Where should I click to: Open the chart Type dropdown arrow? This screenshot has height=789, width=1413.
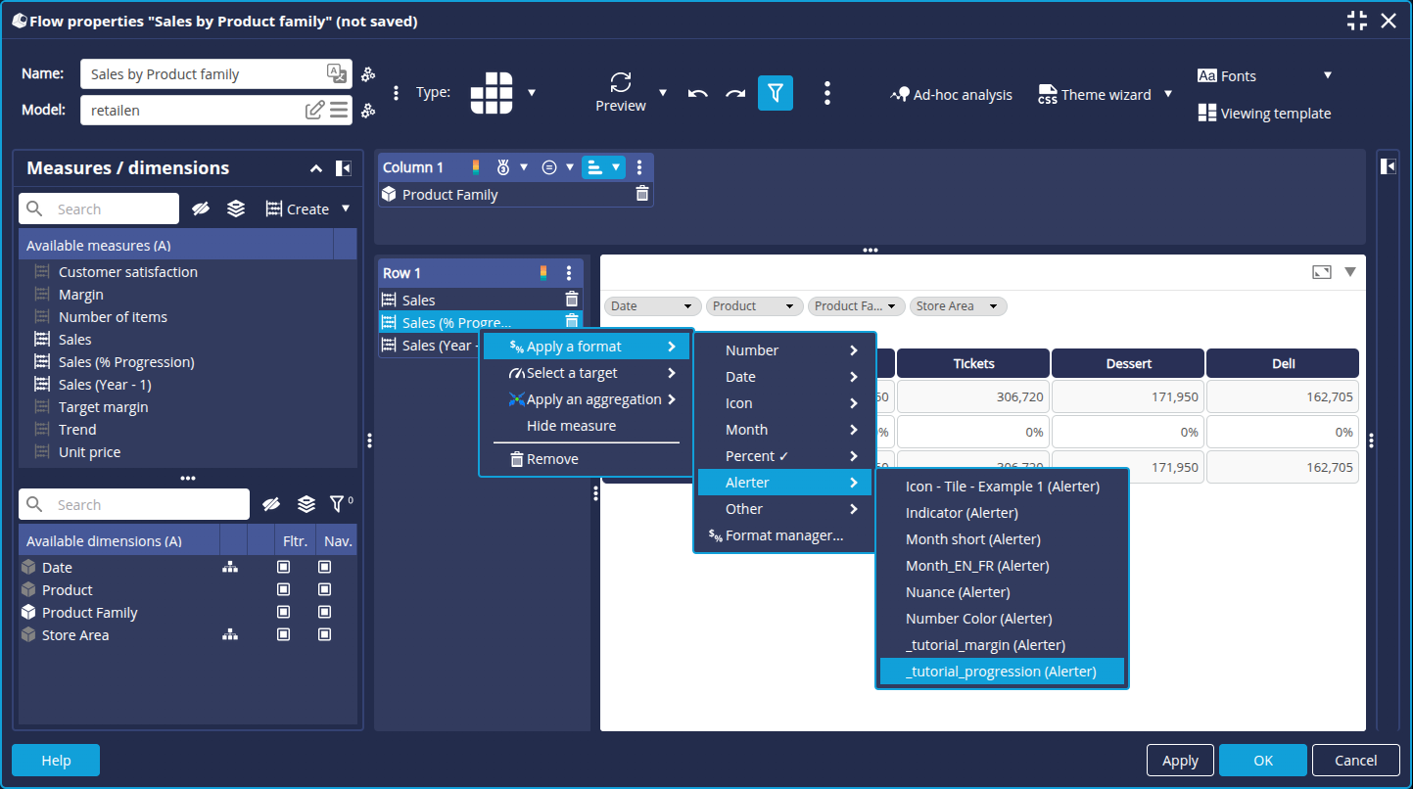click(532, 93)
